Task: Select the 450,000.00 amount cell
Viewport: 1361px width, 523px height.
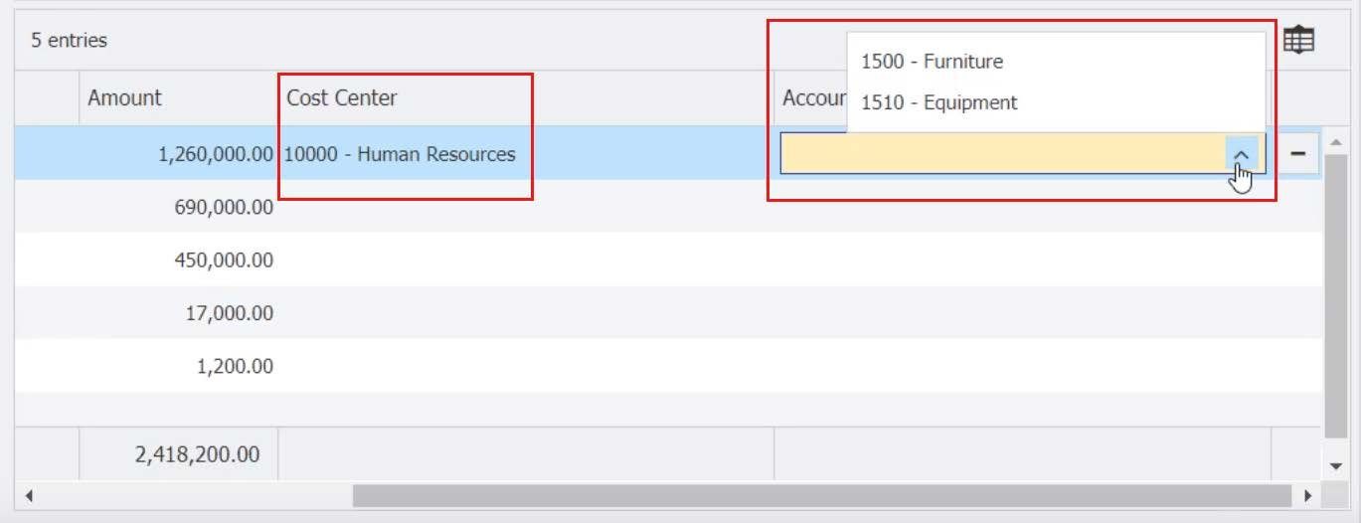Action: coord(179,260)
